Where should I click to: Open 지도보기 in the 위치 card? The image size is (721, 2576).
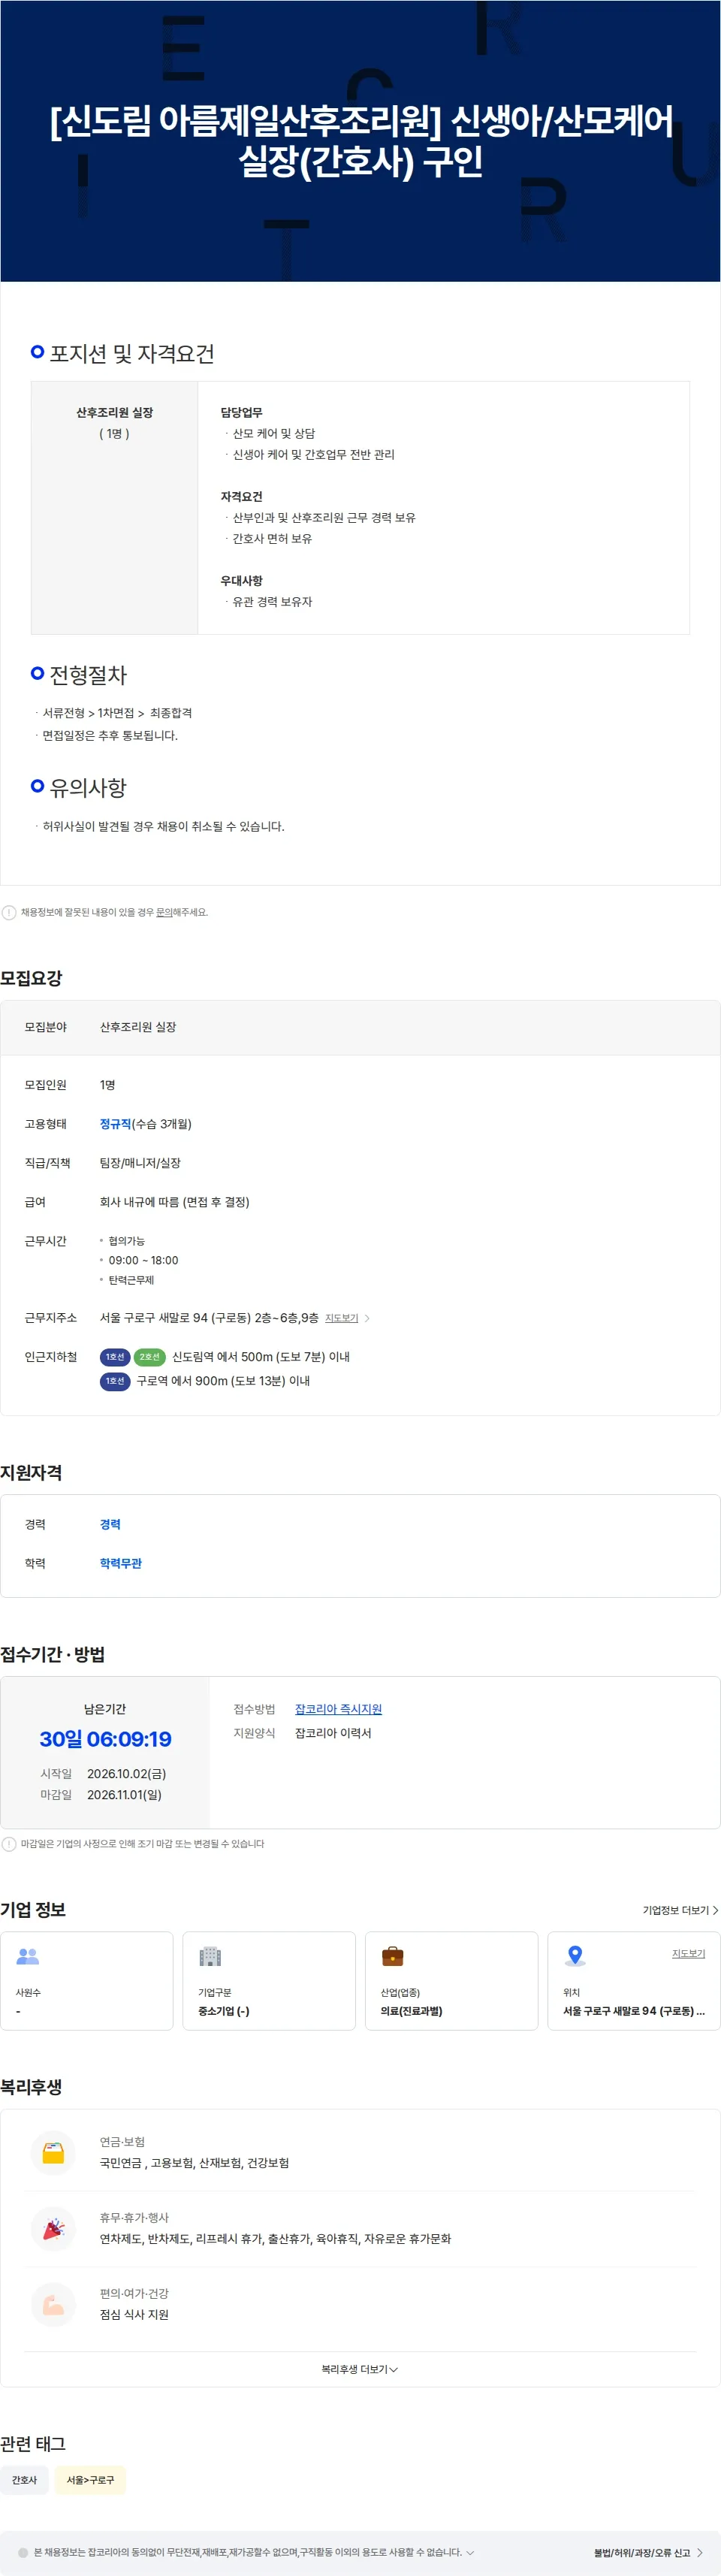pos(688,1953)
